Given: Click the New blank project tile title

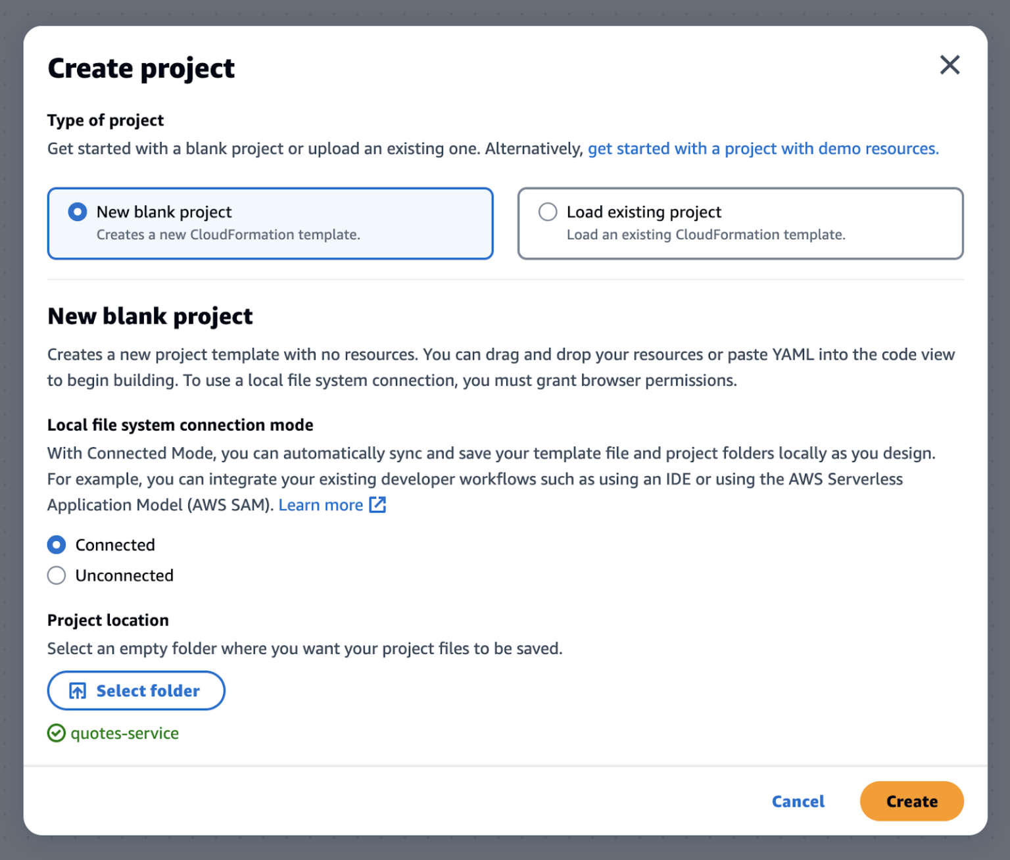Looking at the screenshot, I should pos(164,212).
